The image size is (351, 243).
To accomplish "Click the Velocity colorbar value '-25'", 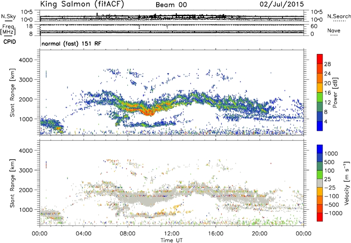I will (x=330, y=188).
